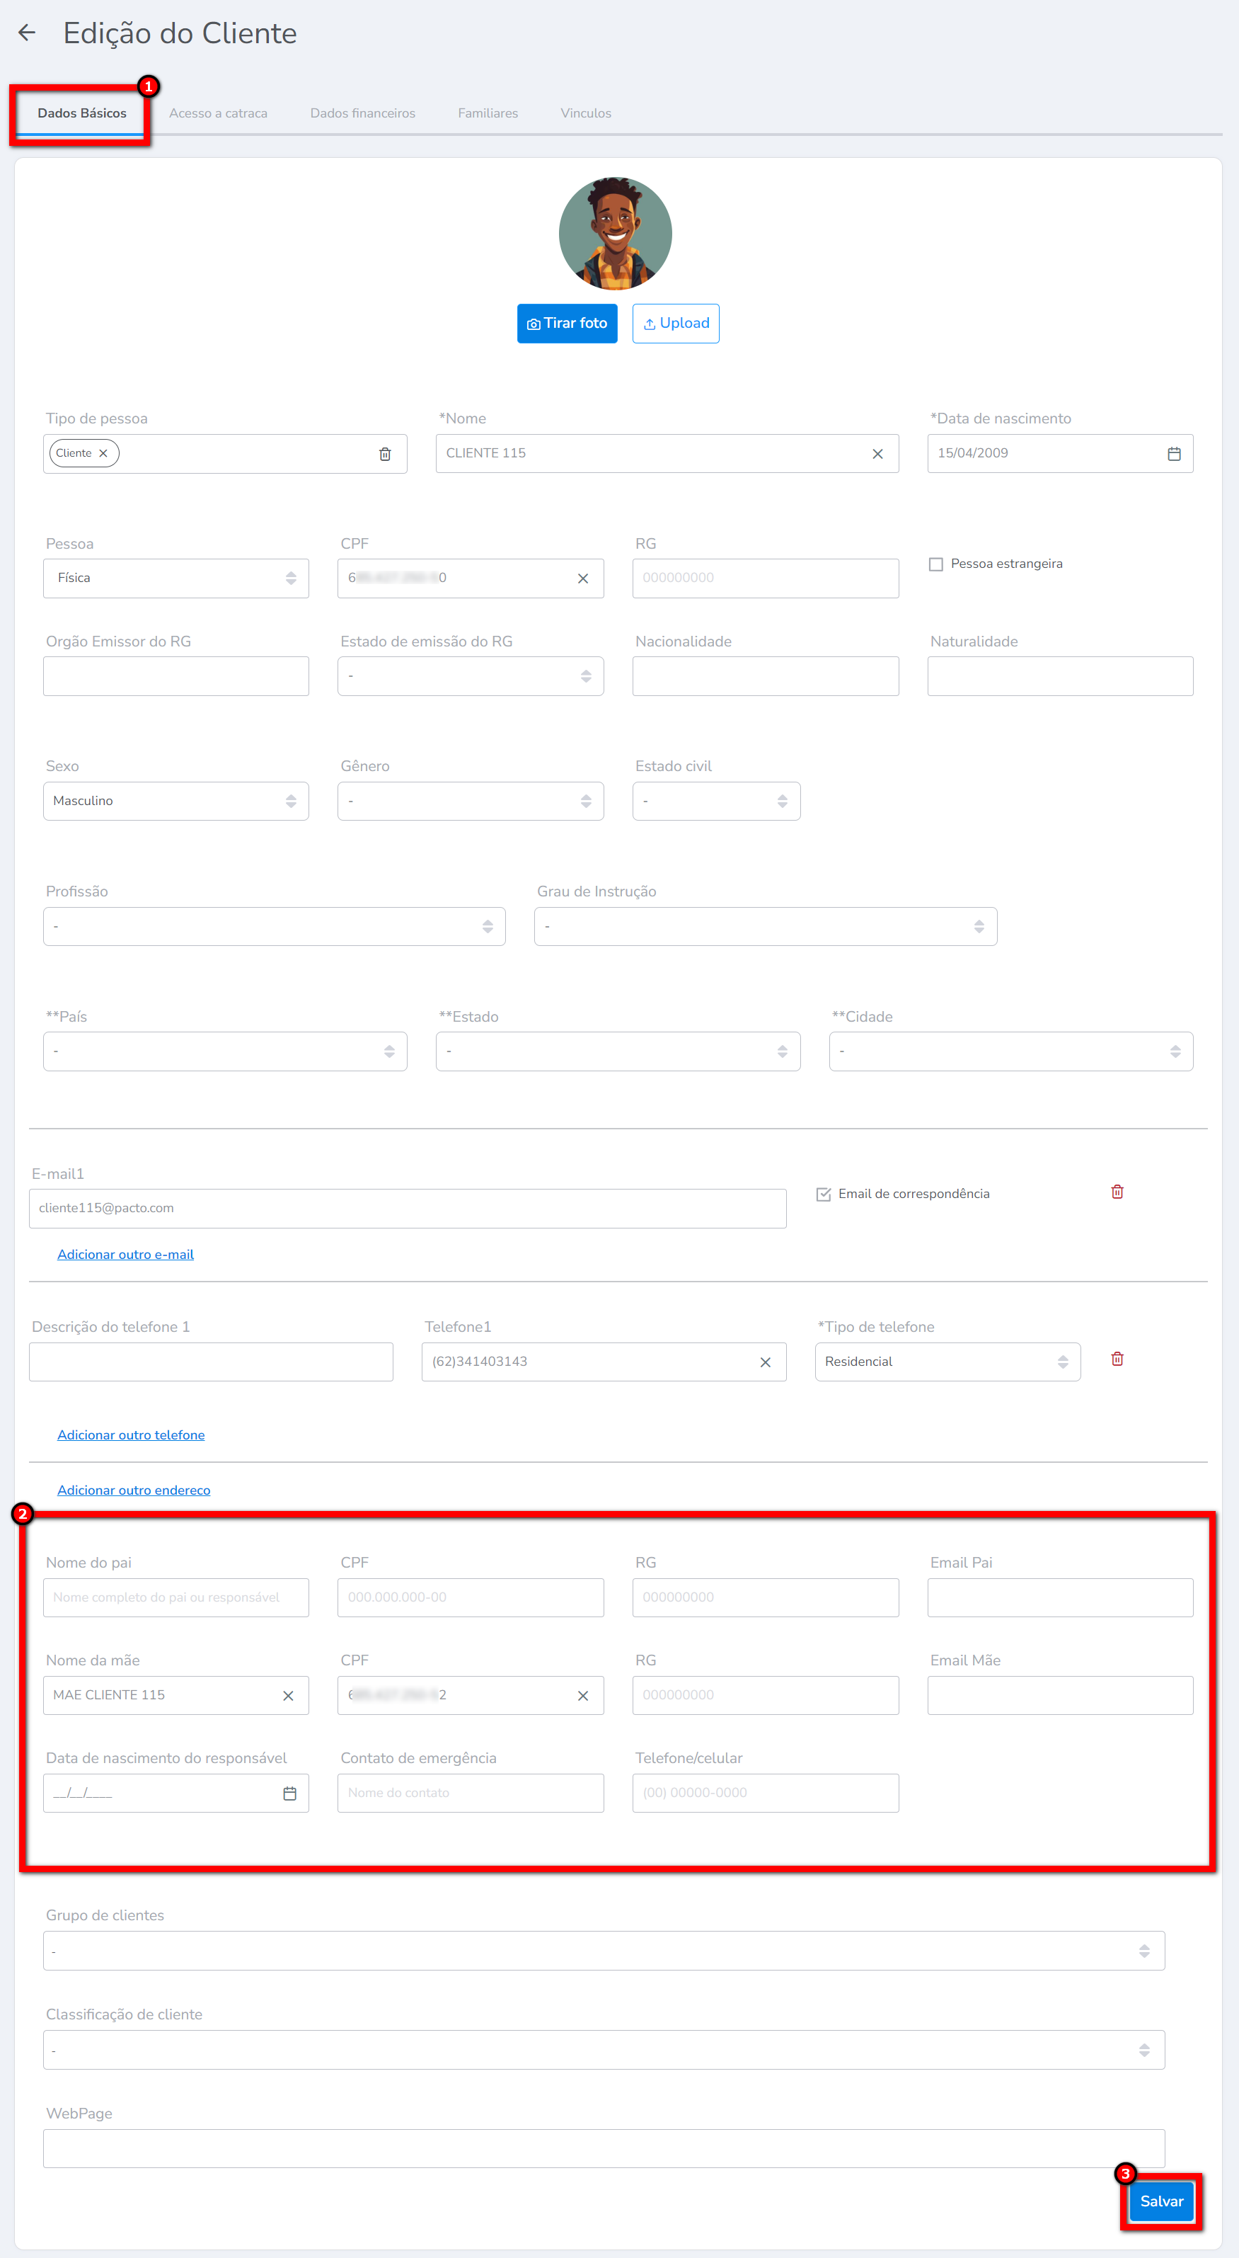Click the Tirar foto button
The height and width of the screenshot is (2258, 1239).
click(567, 324)
